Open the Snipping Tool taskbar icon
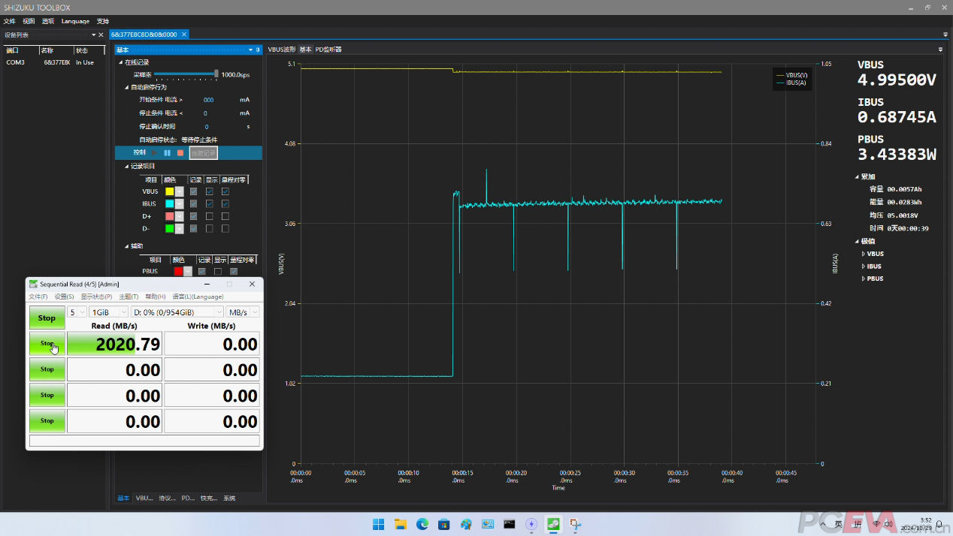This screenshot has height=536, width=953. (576, 524)
